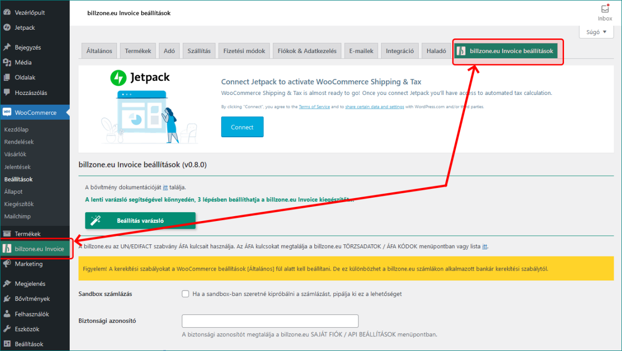Open Kezdőlap under WooCommerce menu
622x351 pixels.
[16, 129]
